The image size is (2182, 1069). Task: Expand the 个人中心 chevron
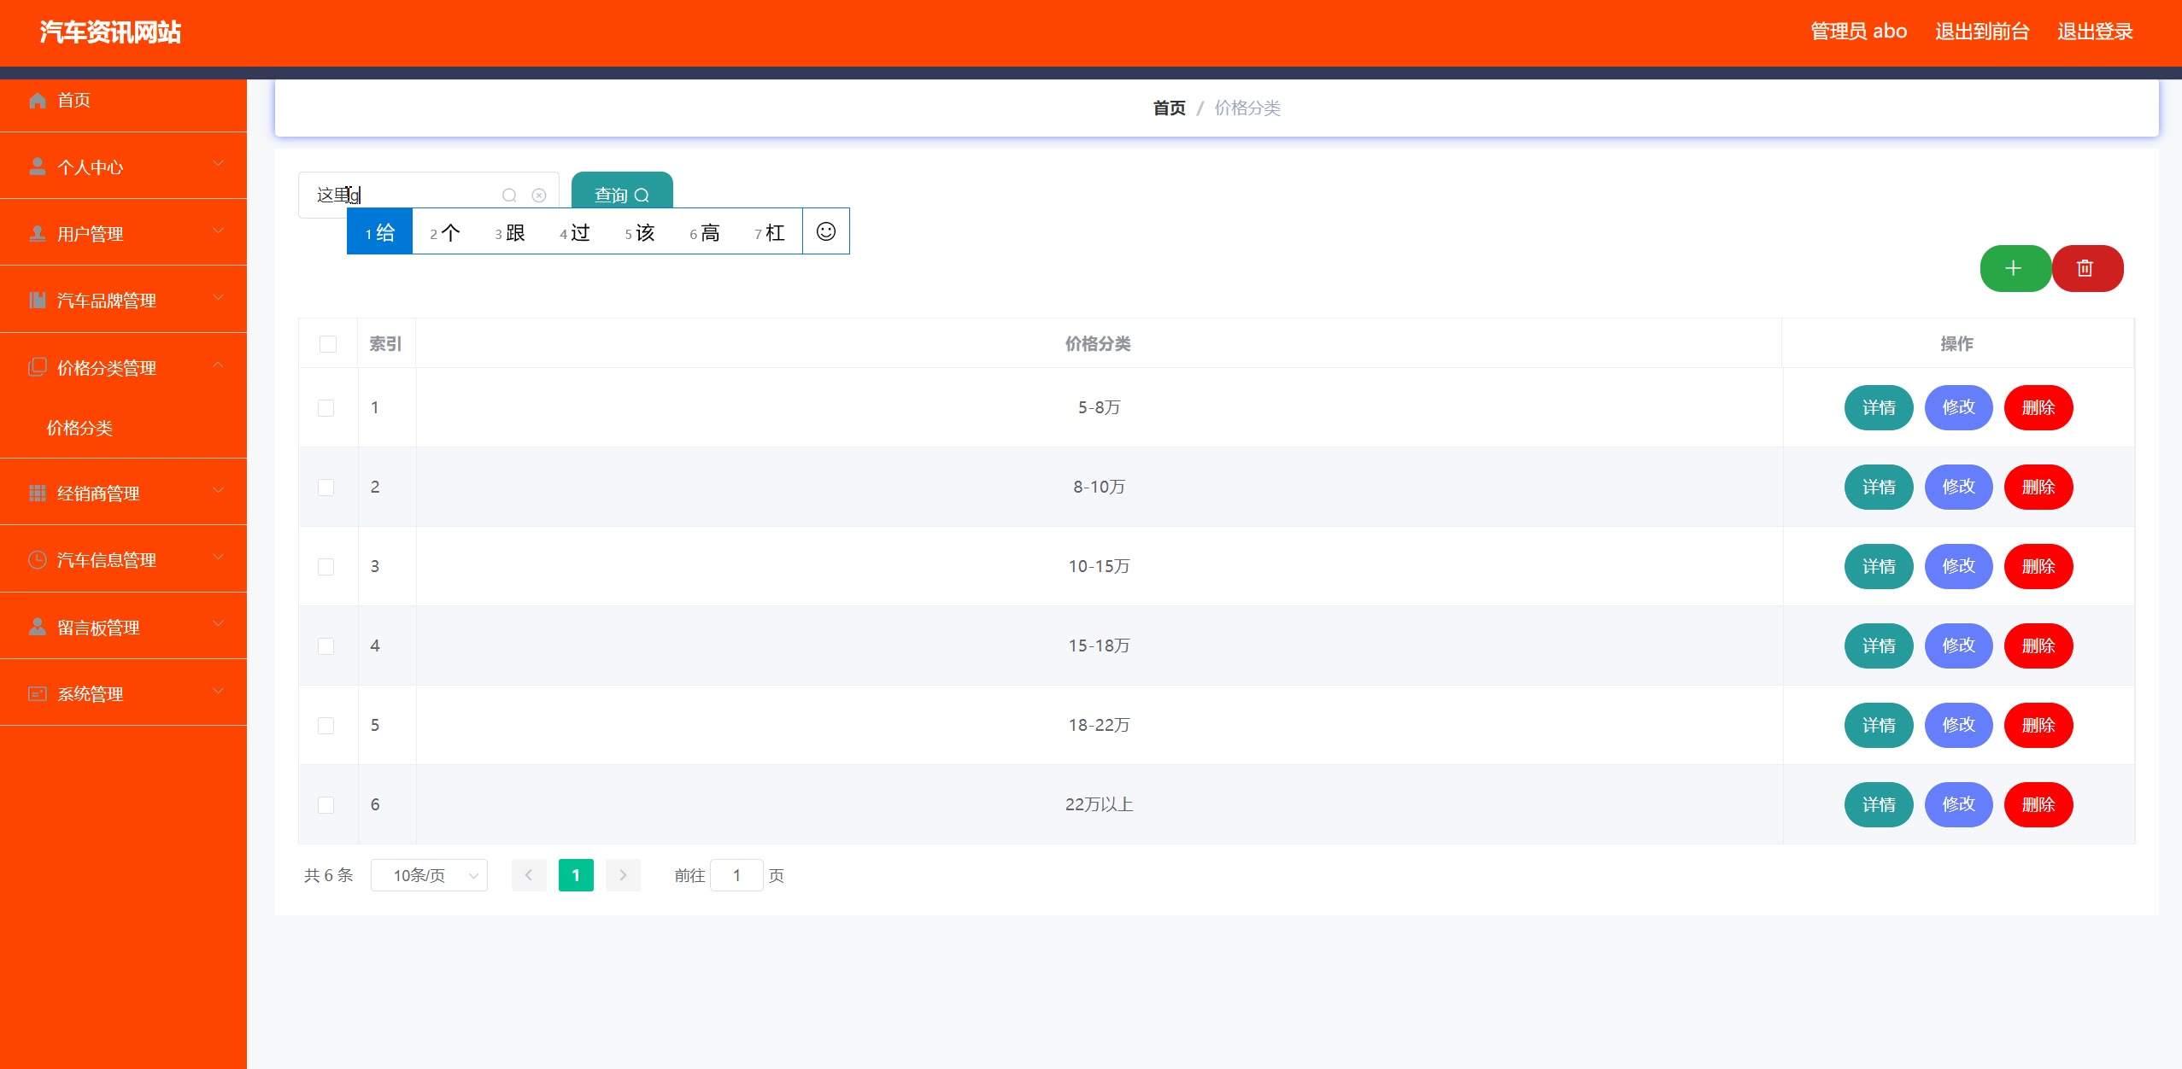(x=219, y=164)
